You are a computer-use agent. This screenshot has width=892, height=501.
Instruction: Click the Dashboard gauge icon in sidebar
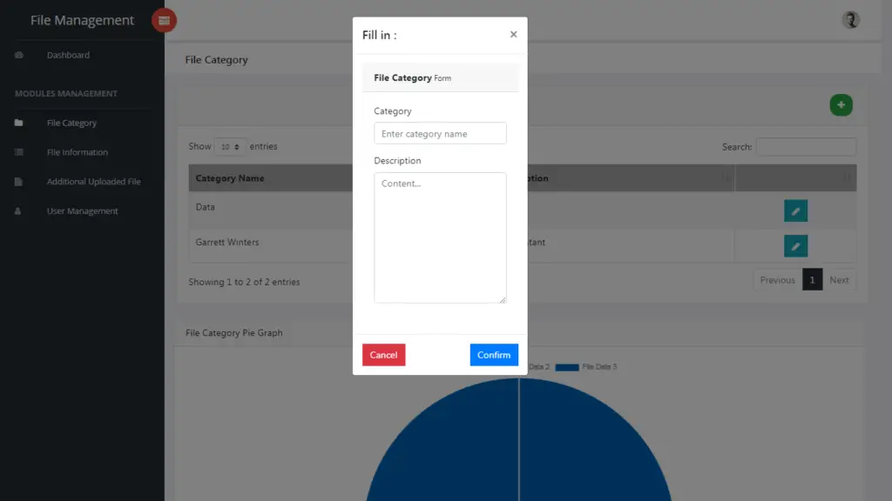coord(19,56)
